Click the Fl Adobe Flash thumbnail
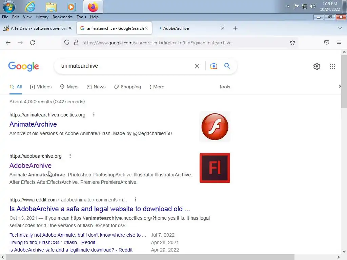347x260 pixels. (215, 168)
